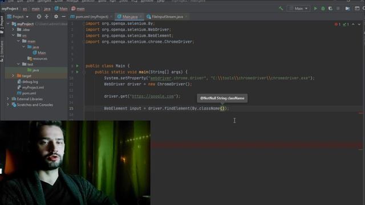The width and height of the screenshot is (365, 205).
Task: Collapse the src folder
Action: click(13, 35)
